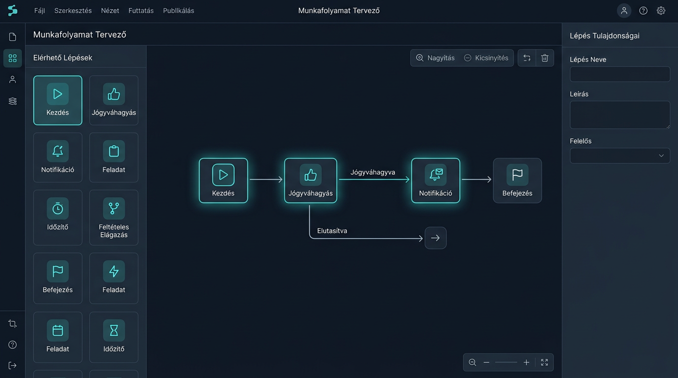The height and width of the screenshot is (378, 678).
Task: Select the Kezdés node on the canvas
Action: (223, 181)
